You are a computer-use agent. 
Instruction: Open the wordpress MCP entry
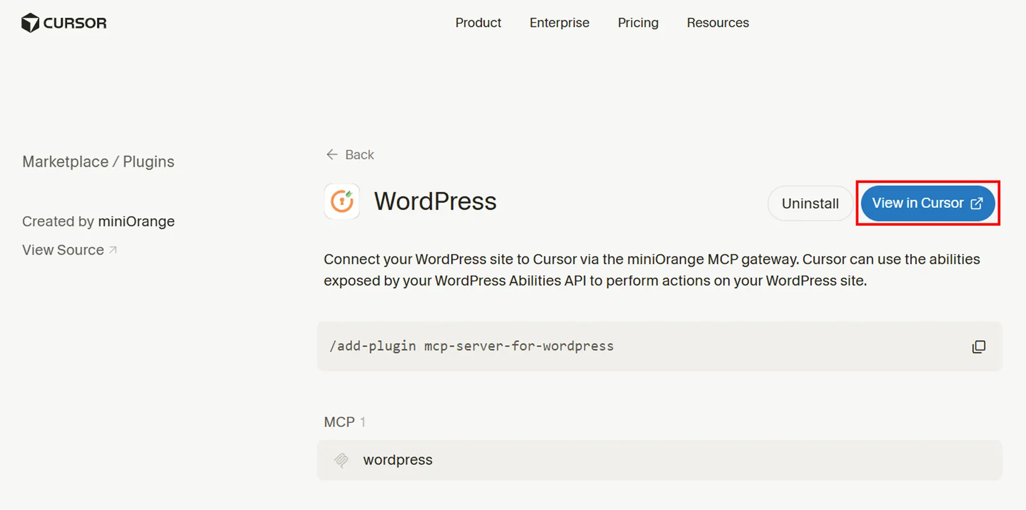659,460
